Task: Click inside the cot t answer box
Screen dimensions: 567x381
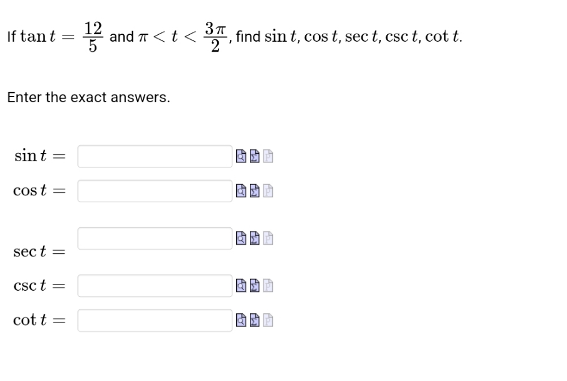Action: [x=155, y=321]
